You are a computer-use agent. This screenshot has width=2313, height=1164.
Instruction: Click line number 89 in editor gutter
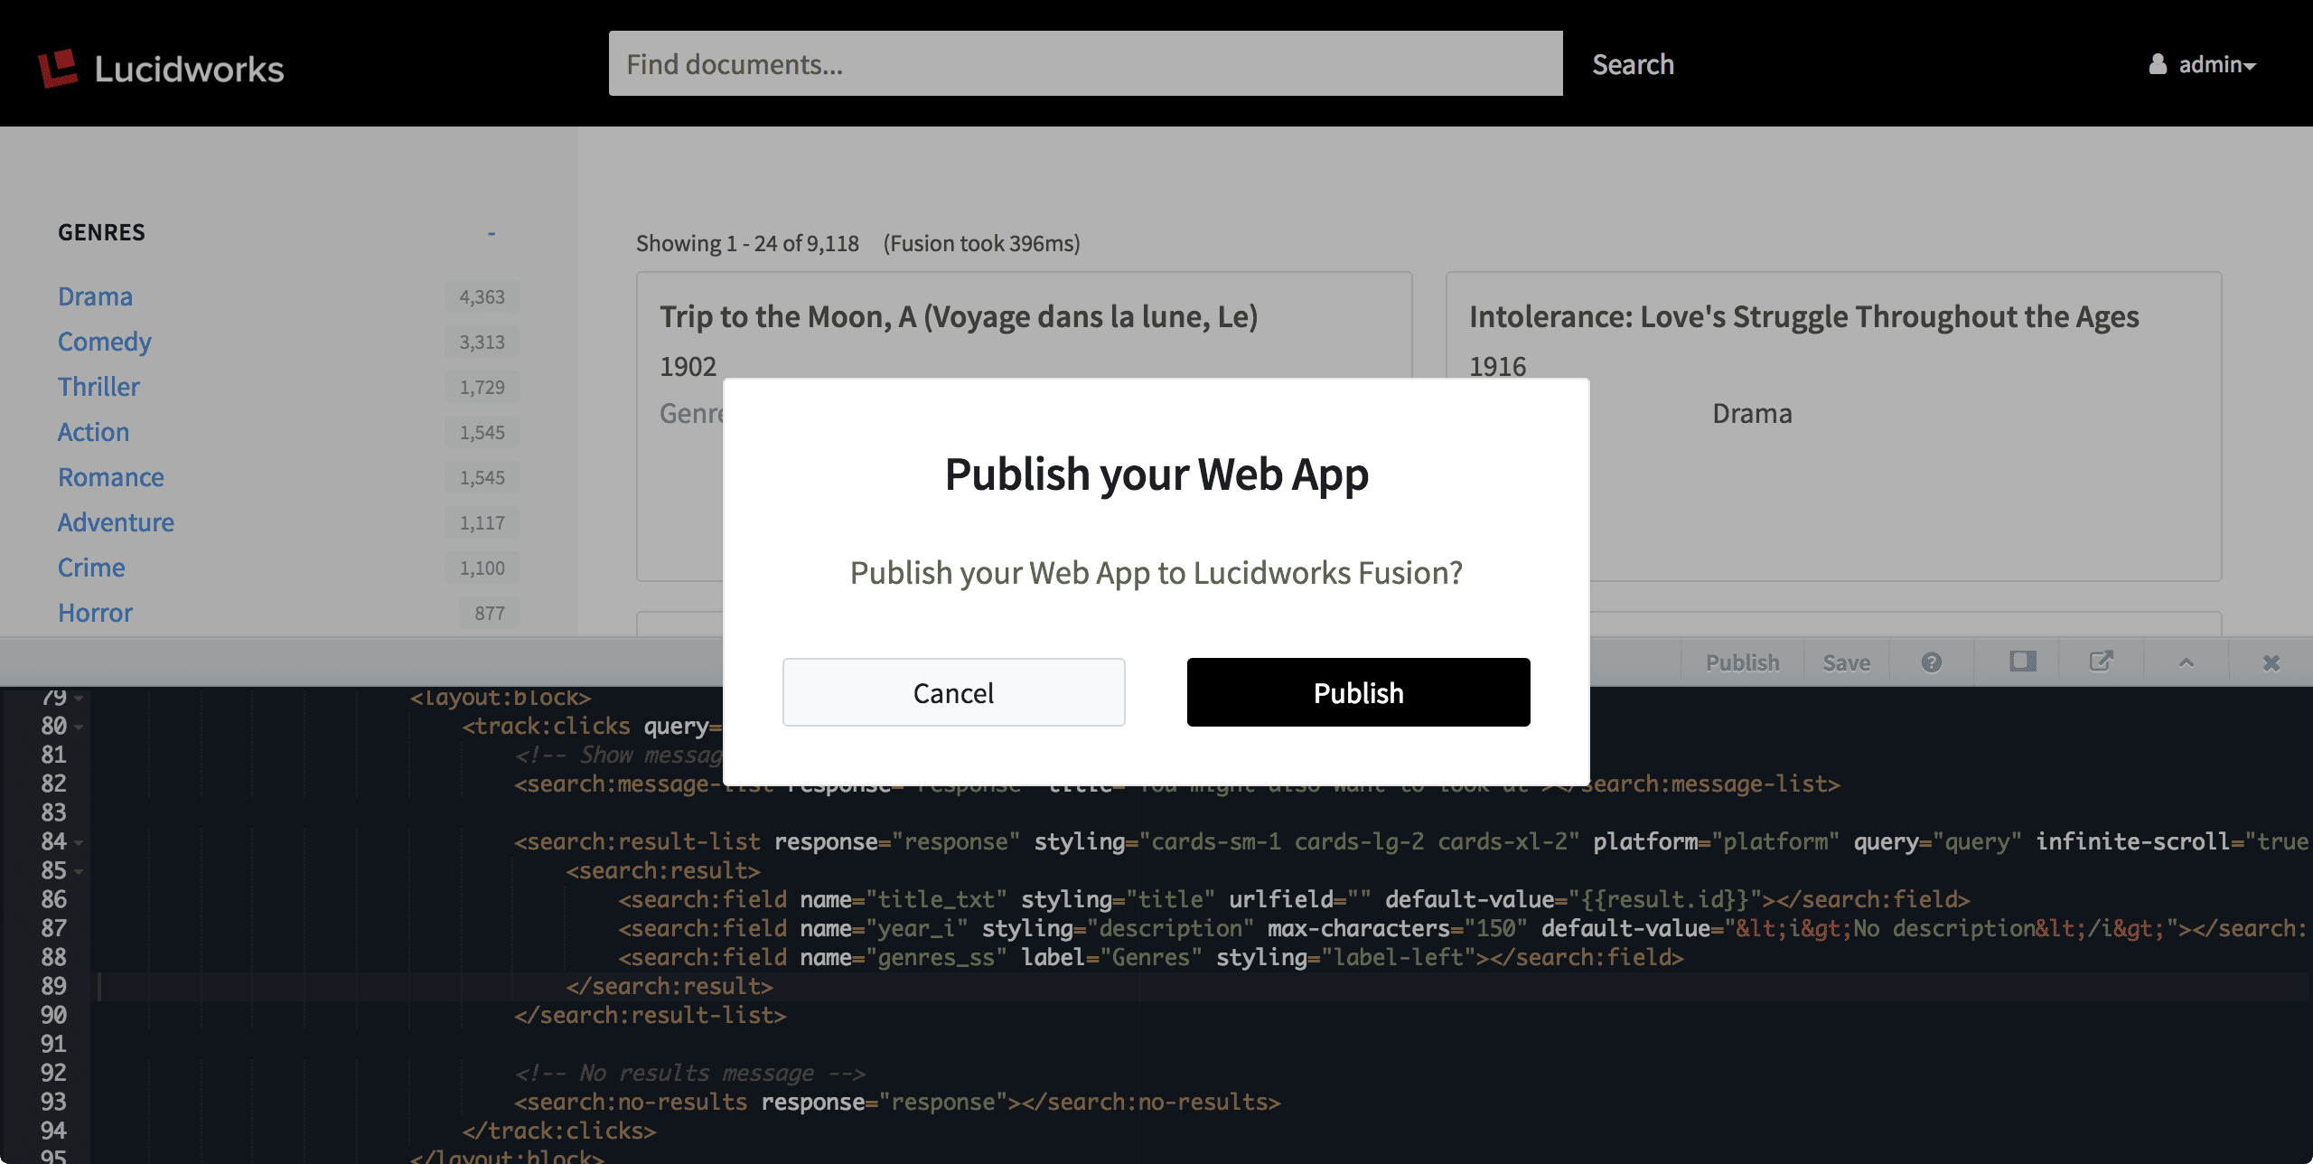[53, 986]
